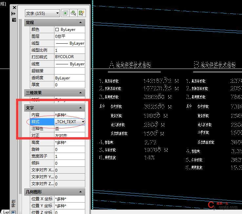
Task: Select the 宽度因子 property label
Action: click(42, 156)
